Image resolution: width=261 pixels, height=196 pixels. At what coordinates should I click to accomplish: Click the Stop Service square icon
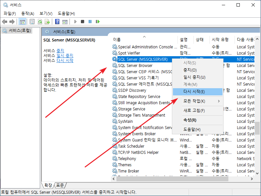[x=83, y=22]
